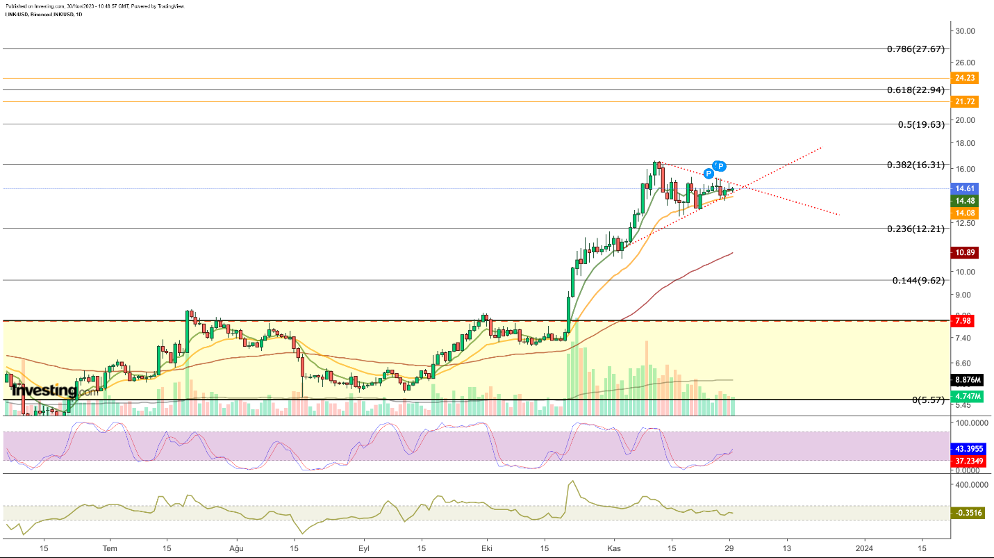
Task: Click the orange 21.72 price tag
Action: 966,102
